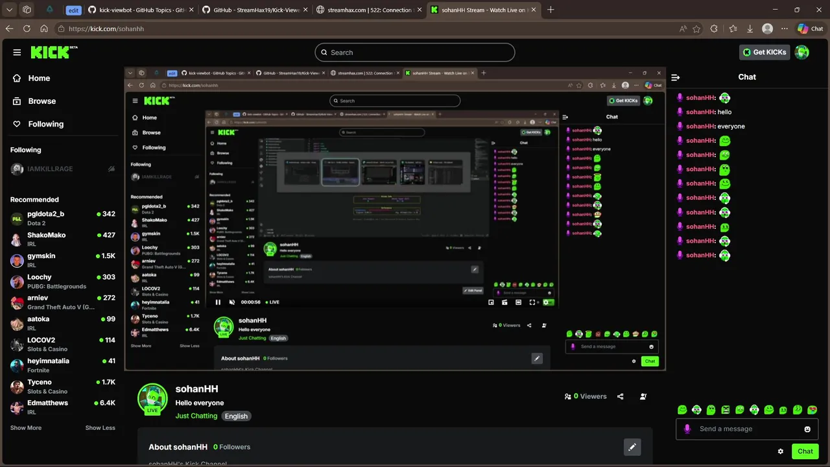
Task: Click the Get KICKs button
Action: pyautogui.click(x=765, y=53)
